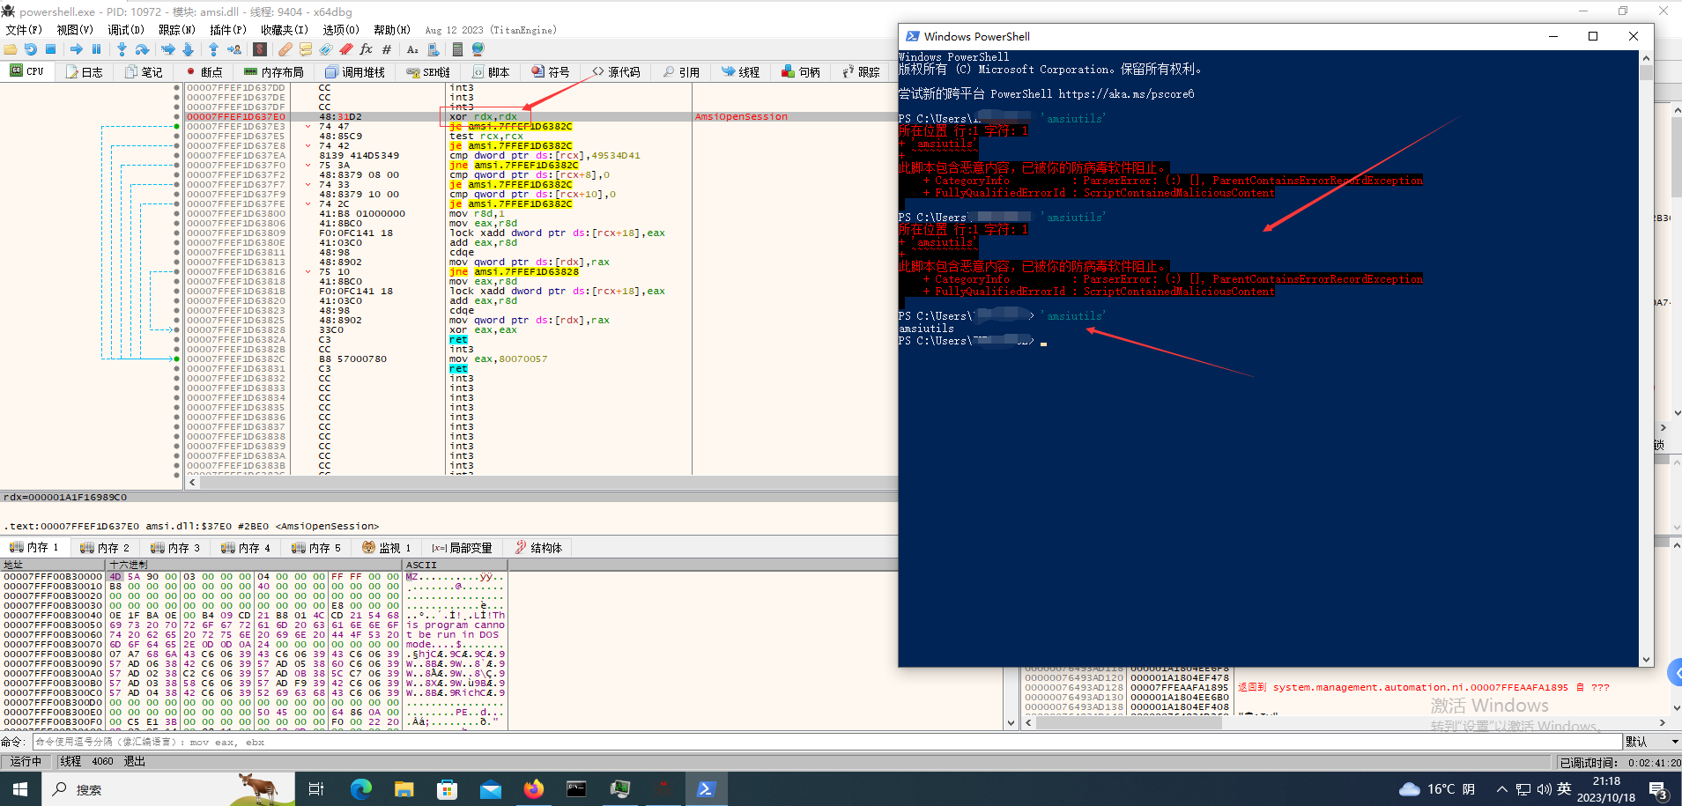This screenshot has height=806, width=1682.
Task: Expand the 默认 command type dropdown
Action: click(x=1651, y=742)
